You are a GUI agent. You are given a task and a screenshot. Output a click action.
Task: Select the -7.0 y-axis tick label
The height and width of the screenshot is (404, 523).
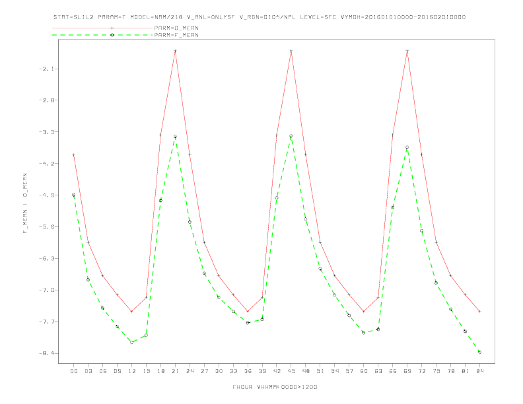click(x=46, y=290)
